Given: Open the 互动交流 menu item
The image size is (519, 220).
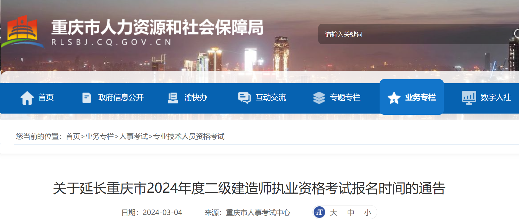Looking at the screenshot, I should pos(271,98).
